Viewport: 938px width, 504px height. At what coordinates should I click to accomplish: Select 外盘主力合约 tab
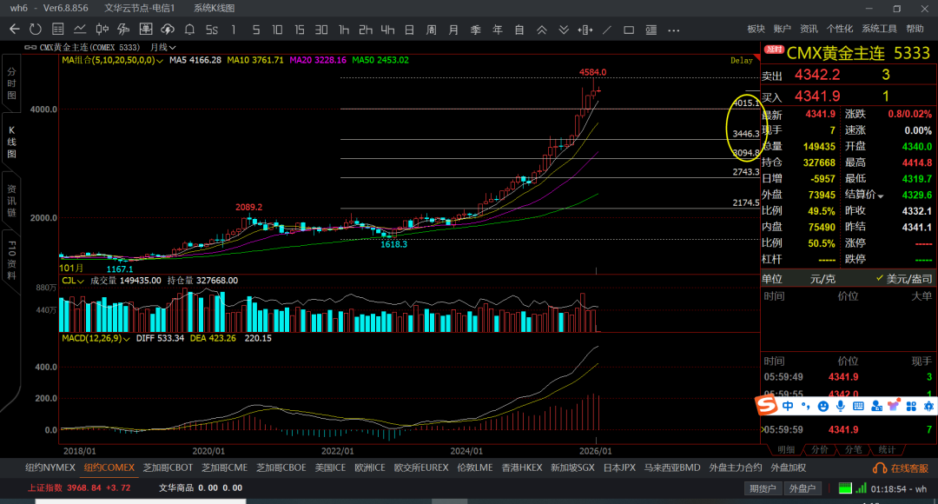[736, 468]
